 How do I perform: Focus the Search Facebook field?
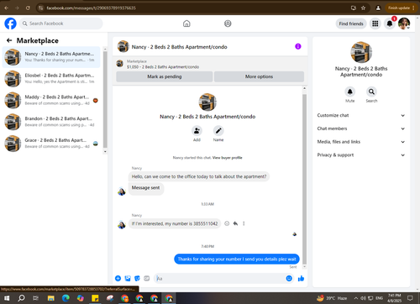click(61, 24)
